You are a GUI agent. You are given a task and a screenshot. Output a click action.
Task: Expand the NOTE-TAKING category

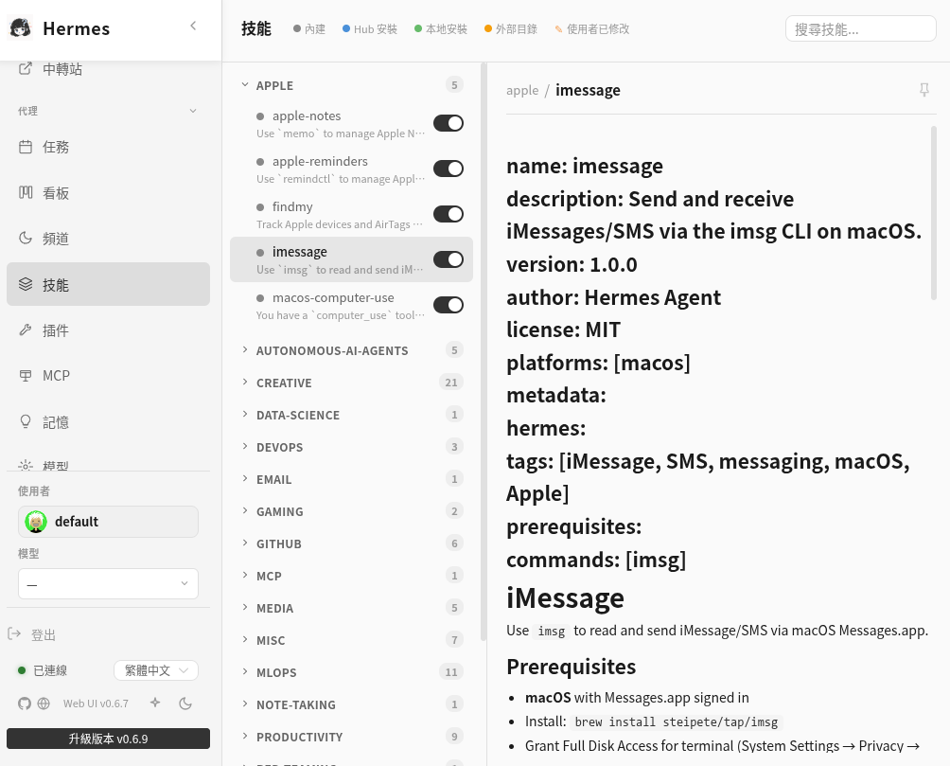point(351,704)
